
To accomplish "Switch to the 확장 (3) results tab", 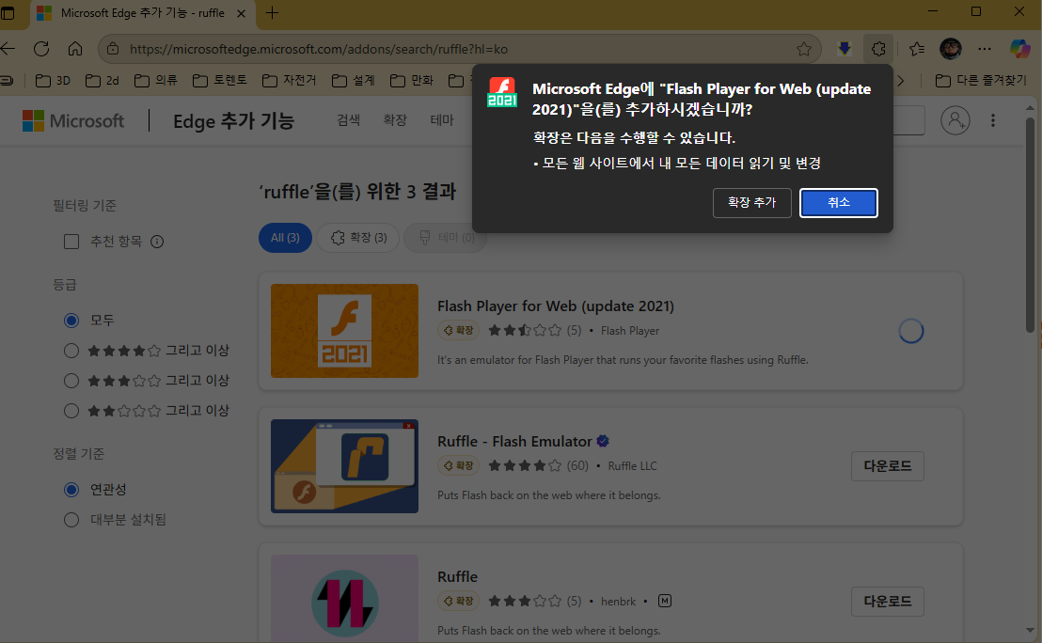I will coord(357,238).
